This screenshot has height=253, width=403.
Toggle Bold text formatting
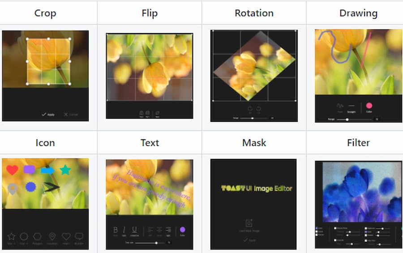click(x=116, y=230)
